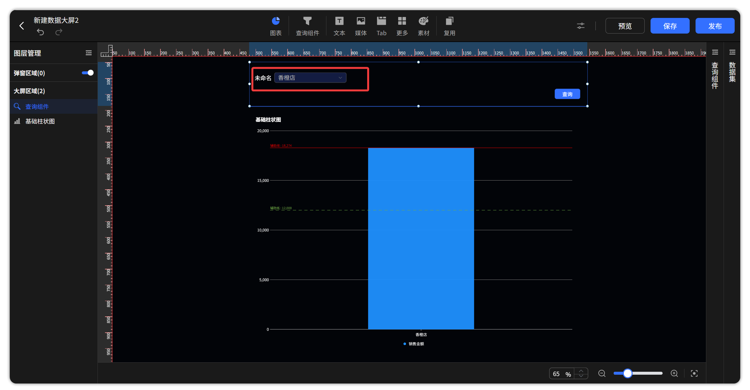Increase zoom percent with the up stepper

(581, 371)
